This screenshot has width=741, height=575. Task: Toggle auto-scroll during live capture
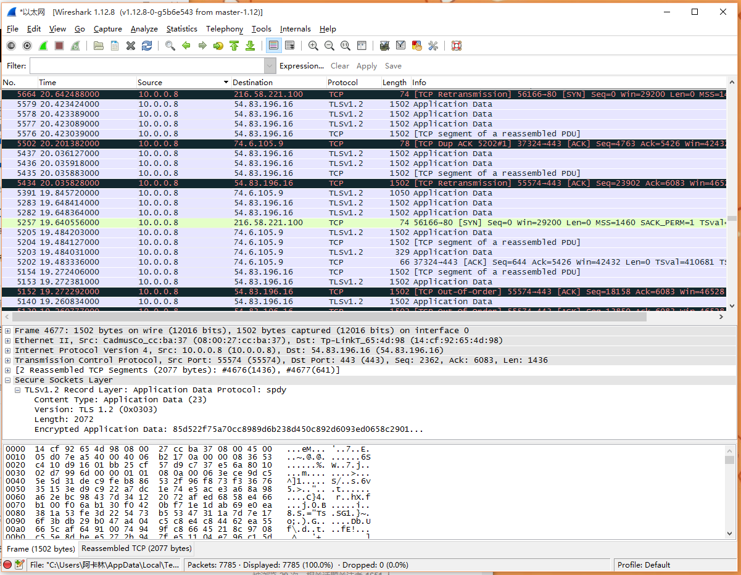point(289,46)
